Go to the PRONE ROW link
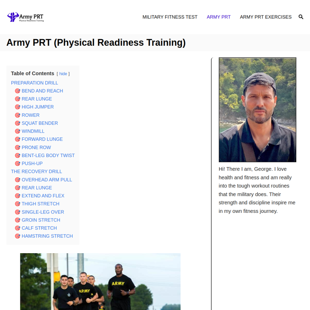 [36, 147]
